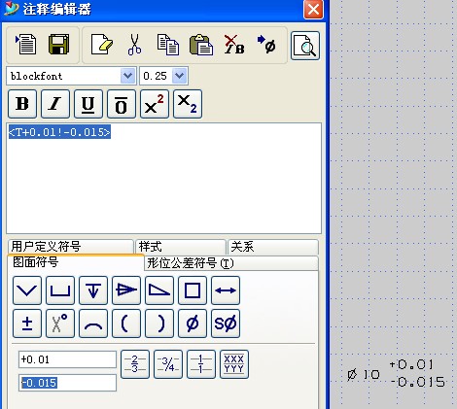Click the 2/3 fraction style button

coord(135,364)
